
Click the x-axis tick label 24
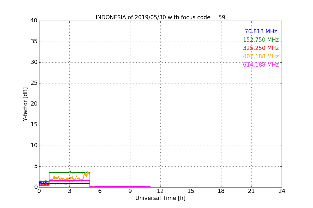click(282, 191)
